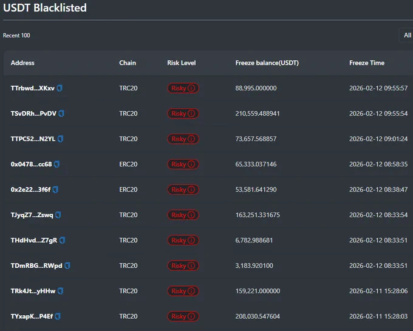The width and height of the screenshot is (413, 331).
Task: Click Risky badge for TSvDRh...PvDV row
Action: tap(183, 114)
